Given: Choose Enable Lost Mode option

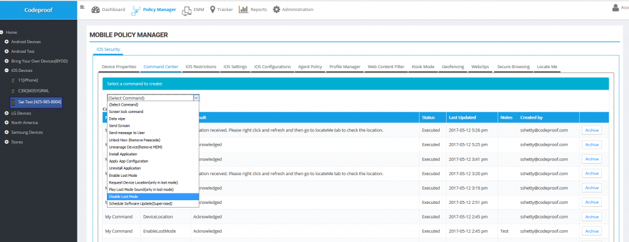Looking at the screenshot, I should tap(153, 176).
